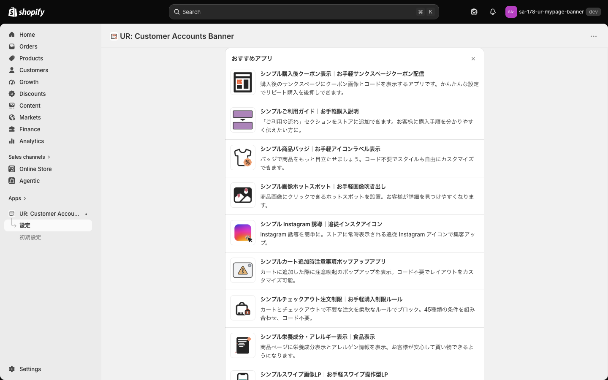The height and width of the screenshot is (380, 608).
Task: Click the shopping bag checkout limit app icon
Action: click(243, 308)
